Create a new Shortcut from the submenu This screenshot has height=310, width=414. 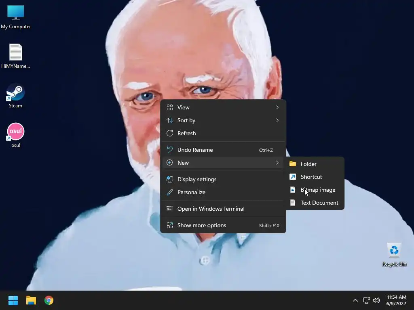pyautogui.click(x=315, y=177)
